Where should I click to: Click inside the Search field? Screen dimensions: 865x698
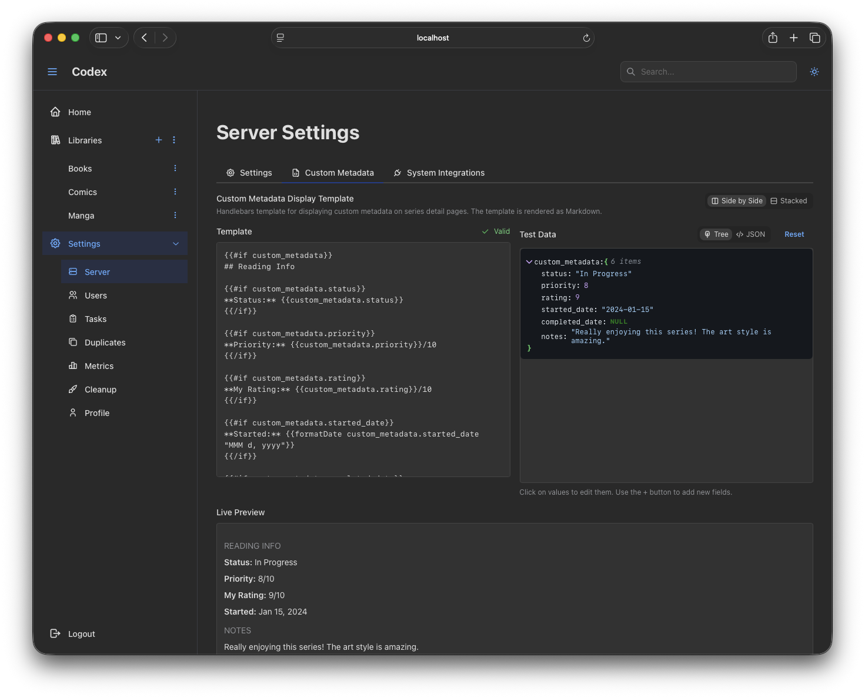708,72
